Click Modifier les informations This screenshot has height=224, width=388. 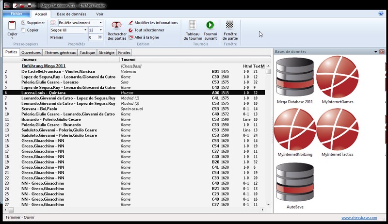coord(153,23)
